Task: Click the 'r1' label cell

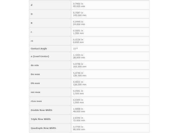Action: click(50, 41)
